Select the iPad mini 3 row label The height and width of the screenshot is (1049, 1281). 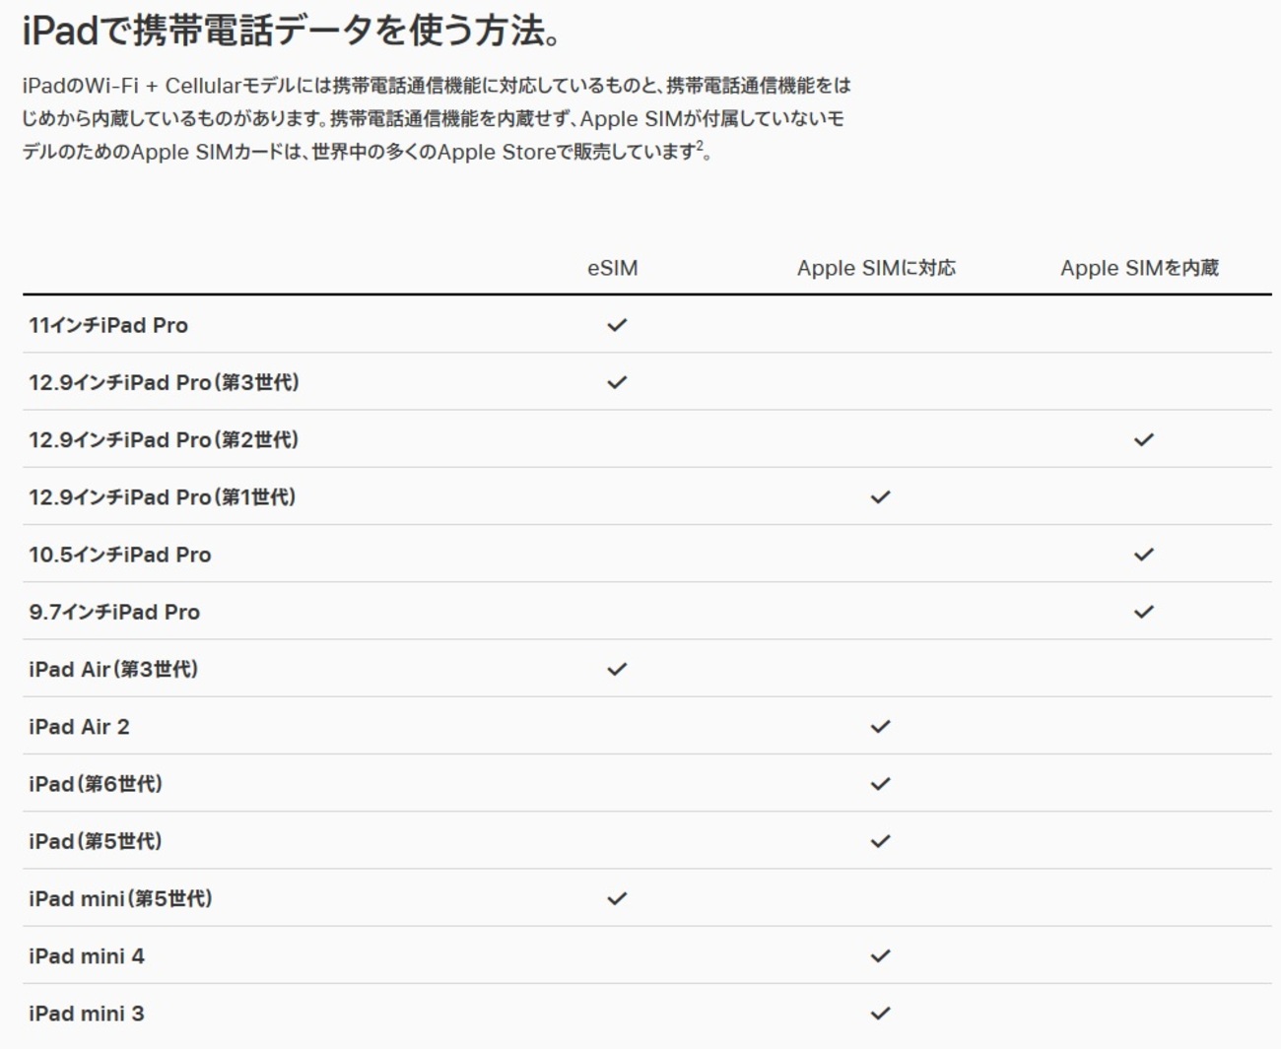pyautogui.click(x=87, y=1014)
